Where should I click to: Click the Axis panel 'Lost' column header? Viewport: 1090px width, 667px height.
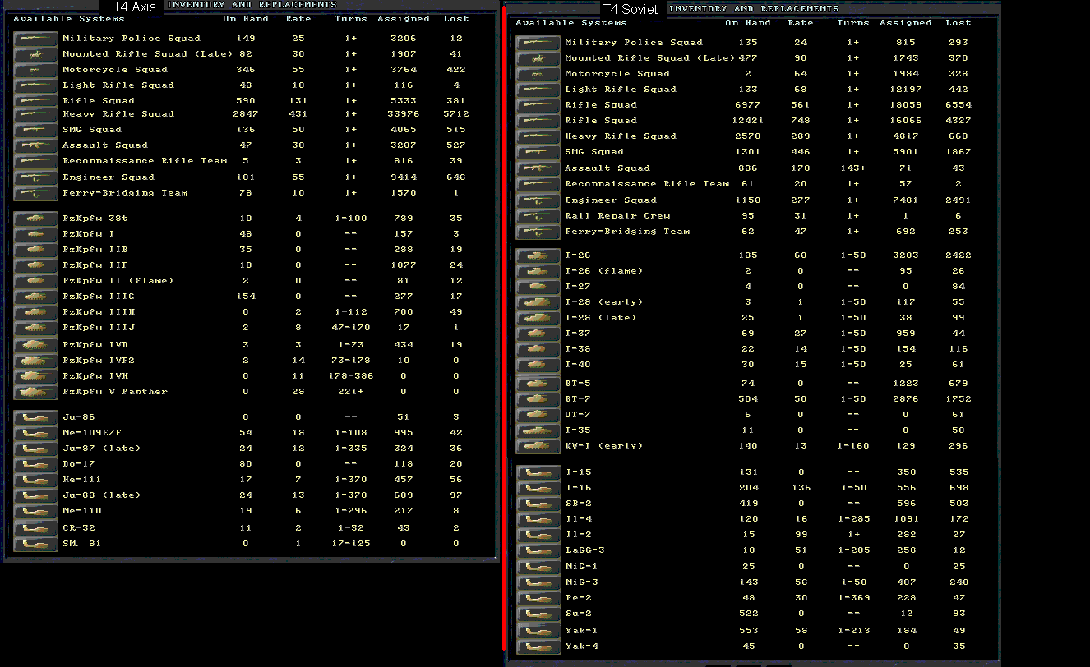click(456, 19)
